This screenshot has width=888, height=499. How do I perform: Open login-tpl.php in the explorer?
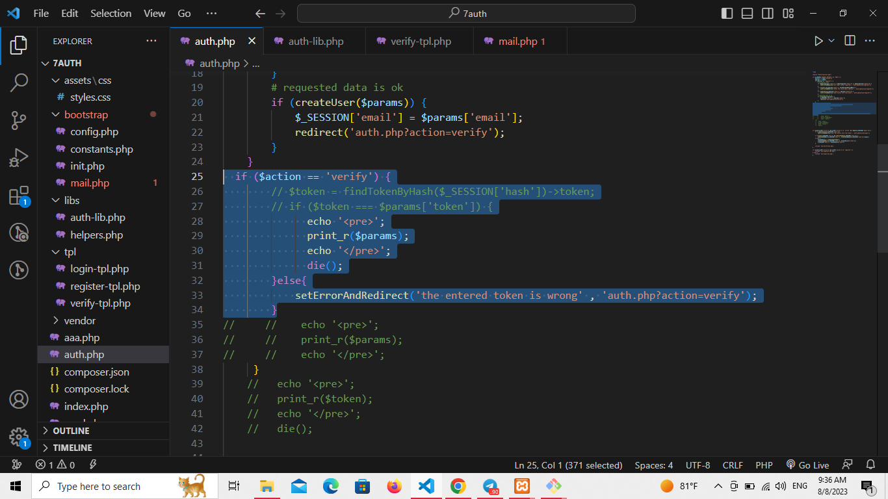tap(104, 269)
